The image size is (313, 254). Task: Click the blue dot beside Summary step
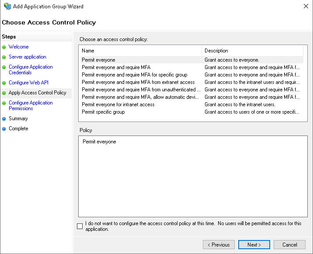[4, 119]
